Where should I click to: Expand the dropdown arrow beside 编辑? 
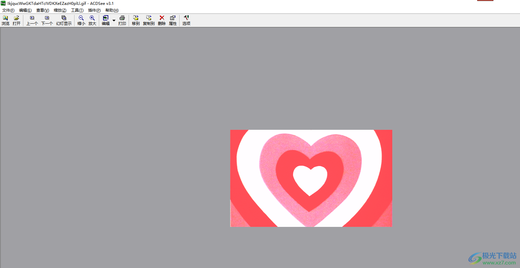114,20
